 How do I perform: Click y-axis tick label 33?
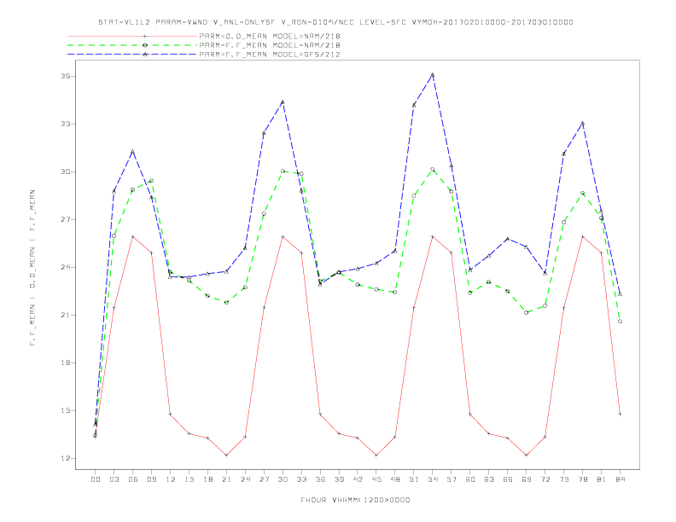click(x=65, y=124)
